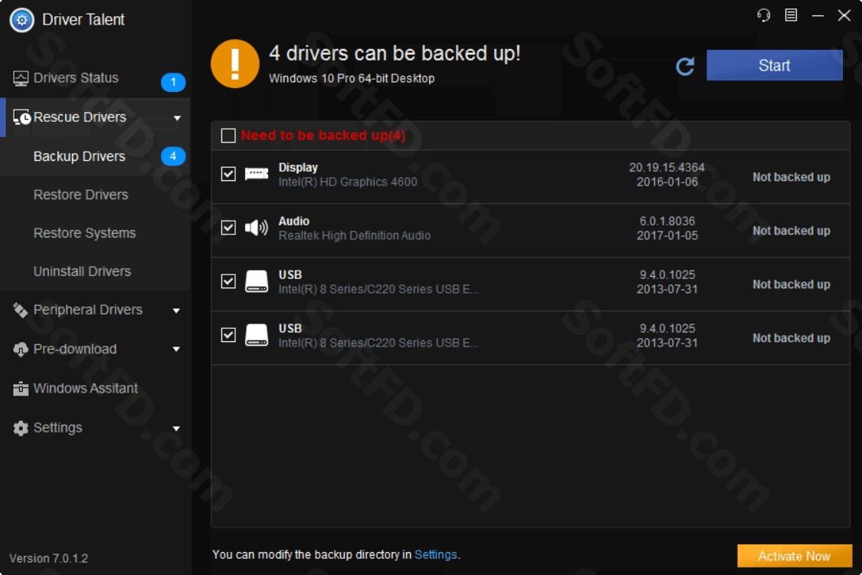The width and height of the screenshot is (862, 575).
Task: Open Settings menu label in sidebar
Action: [x=57, y=428]
